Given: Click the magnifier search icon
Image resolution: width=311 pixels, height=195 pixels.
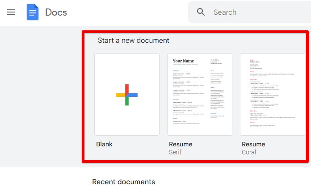Looking at the screenshot, I should click(201, 12).
